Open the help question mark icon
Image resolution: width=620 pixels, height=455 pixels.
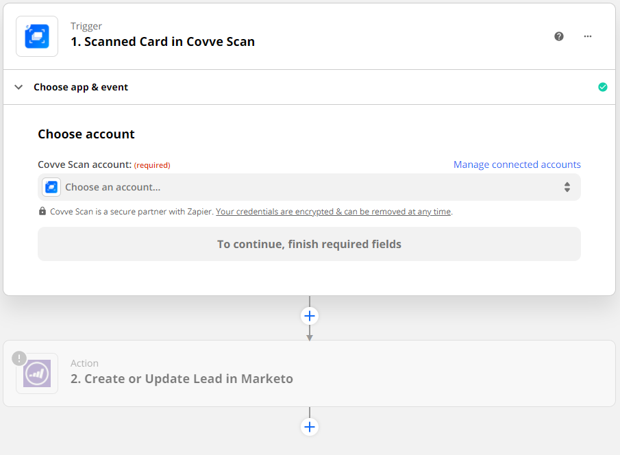tap(559, 36)
